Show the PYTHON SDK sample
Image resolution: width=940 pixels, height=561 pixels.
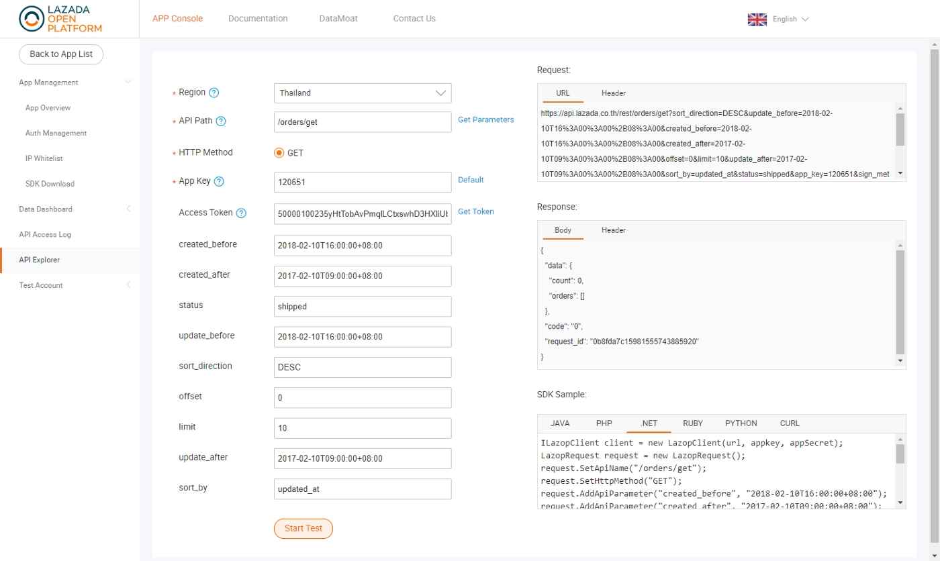[x=741, y=423]
